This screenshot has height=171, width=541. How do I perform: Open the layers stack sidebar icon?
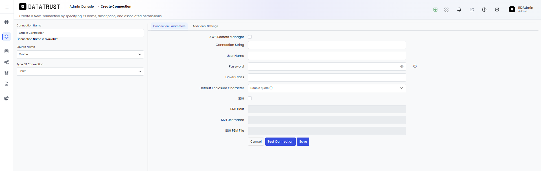pos(6,73)
